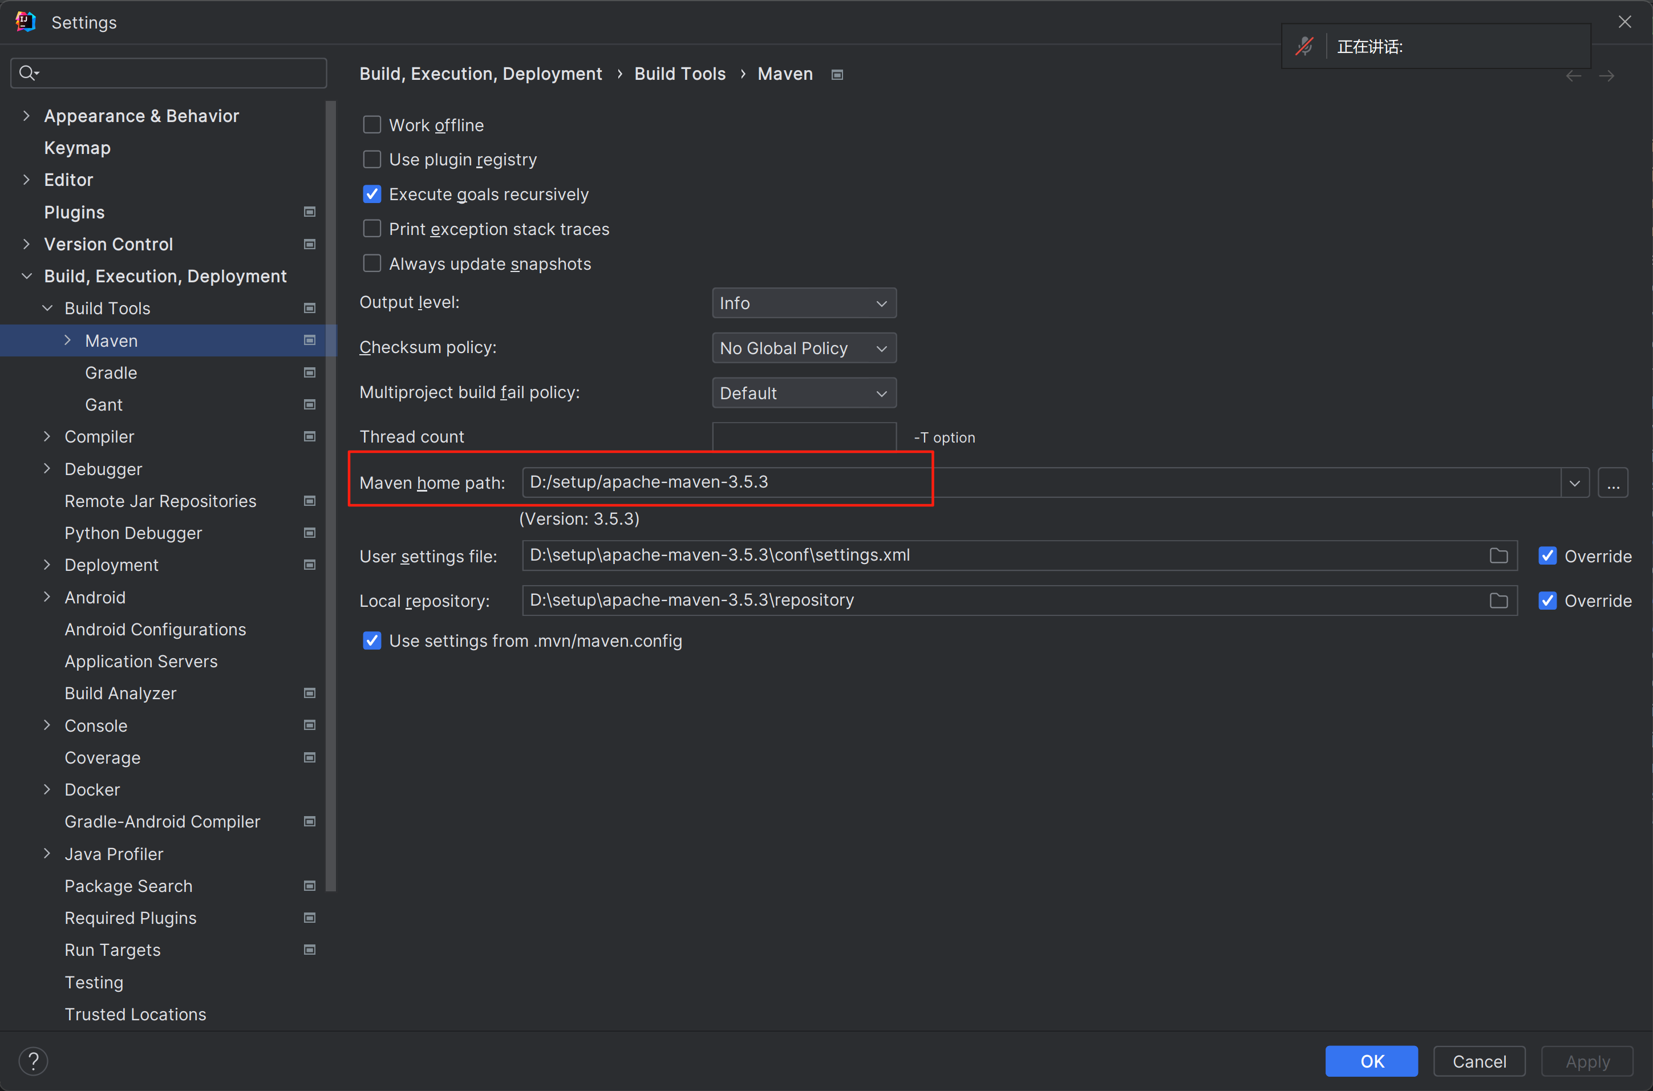
Task: Click the project-level icon beside Package Search
Action: click(x=310, y=885)
